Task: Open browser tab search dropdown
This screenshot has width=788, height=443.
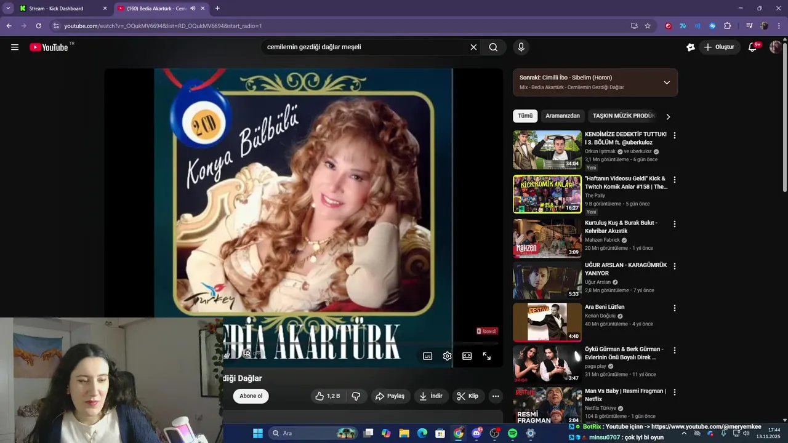Action: tap(8, 9)
